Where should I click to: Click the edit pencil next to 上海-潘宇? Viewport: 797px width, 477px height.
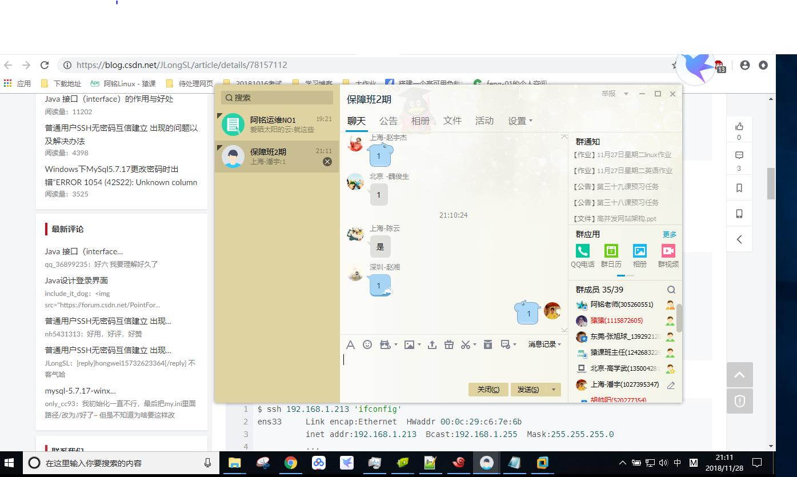coord(671,385)
